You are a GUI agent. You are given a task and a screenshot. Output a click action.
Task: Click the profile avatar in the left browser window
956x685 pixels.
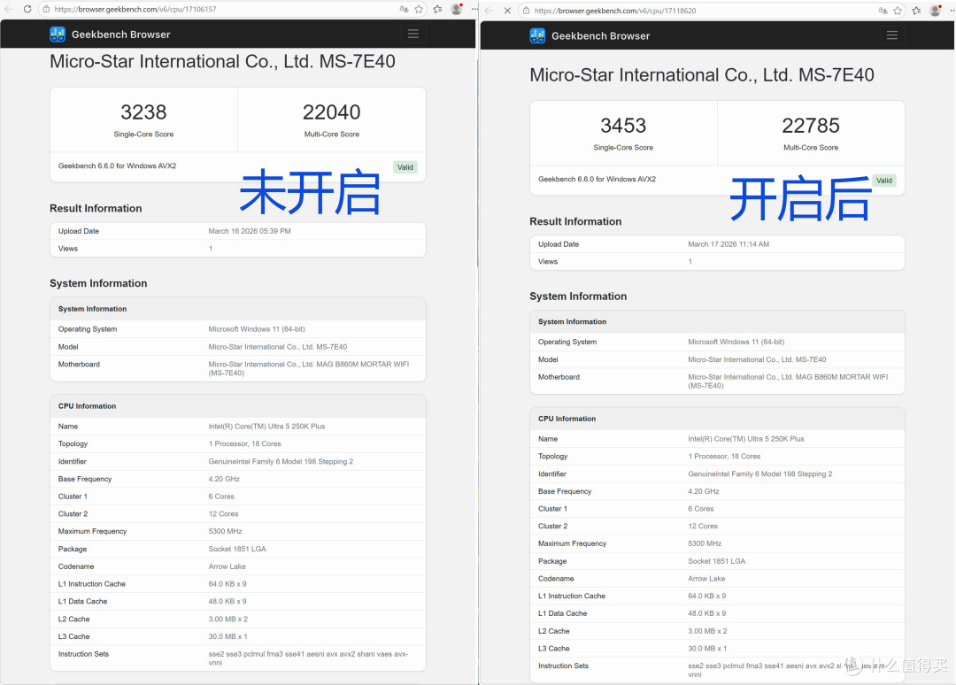tap(456, 9)
